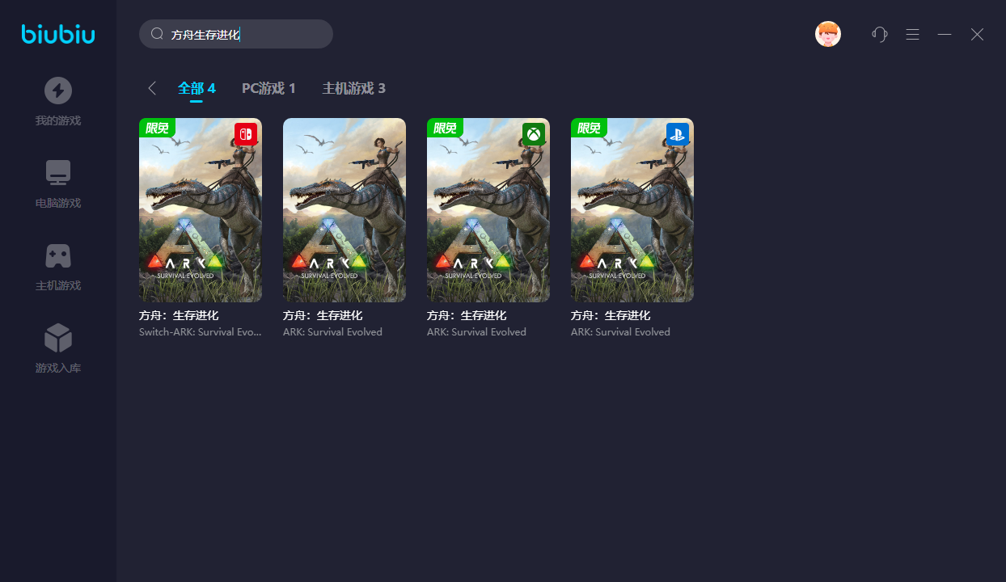
Task: Select the 全部 4 tab
Action: (x=197, y=88)
